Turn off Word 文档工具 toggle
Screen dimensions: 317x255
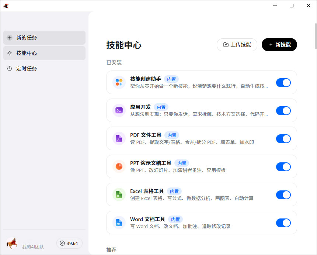[283, 223]
